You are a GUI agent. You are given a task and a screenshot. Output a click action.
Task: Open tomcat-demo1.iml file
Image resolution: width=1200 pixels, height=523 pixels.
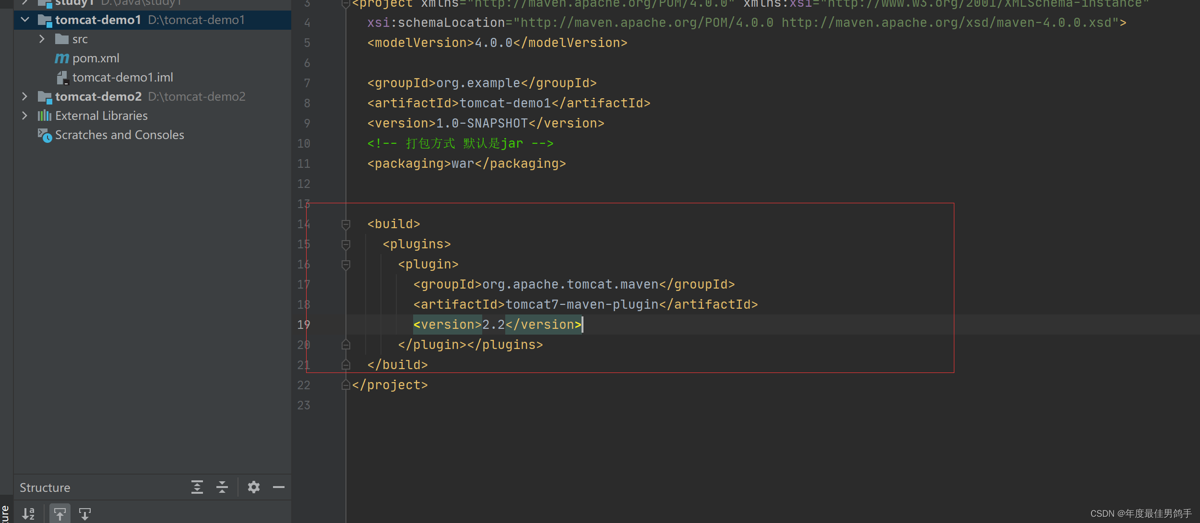pyautogui.click(x=122, y=78)
